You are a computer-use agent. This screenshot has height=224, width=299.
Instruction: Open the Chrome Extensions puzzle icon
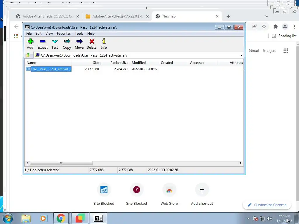click(x=276, y=27)
